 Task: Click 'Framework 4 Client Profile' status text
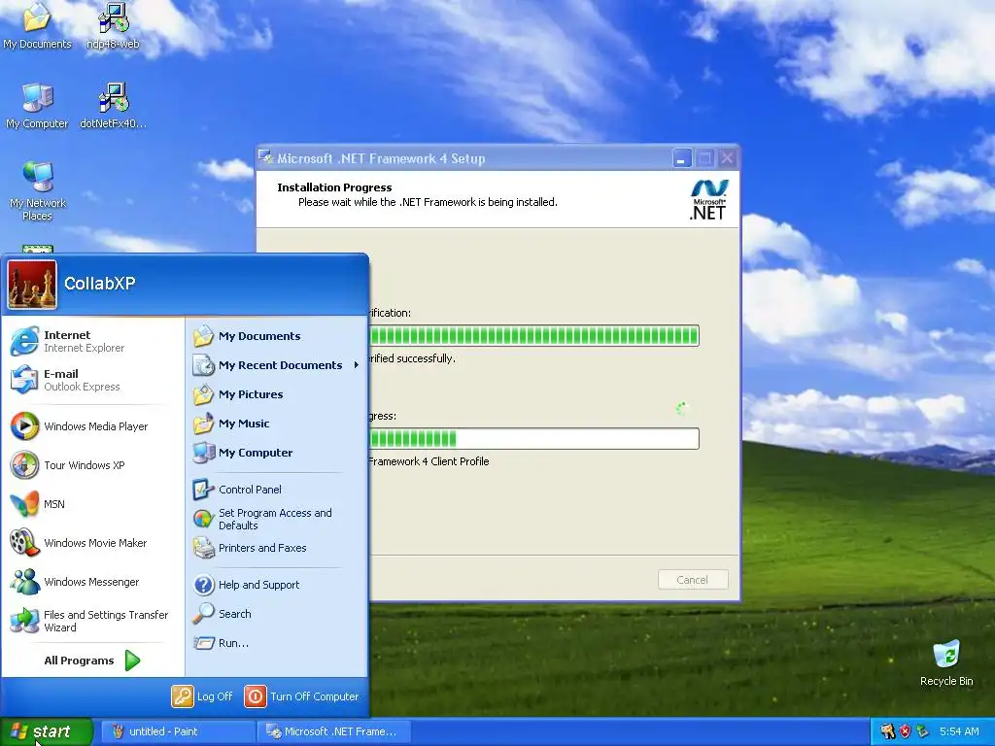coord(429,461)
